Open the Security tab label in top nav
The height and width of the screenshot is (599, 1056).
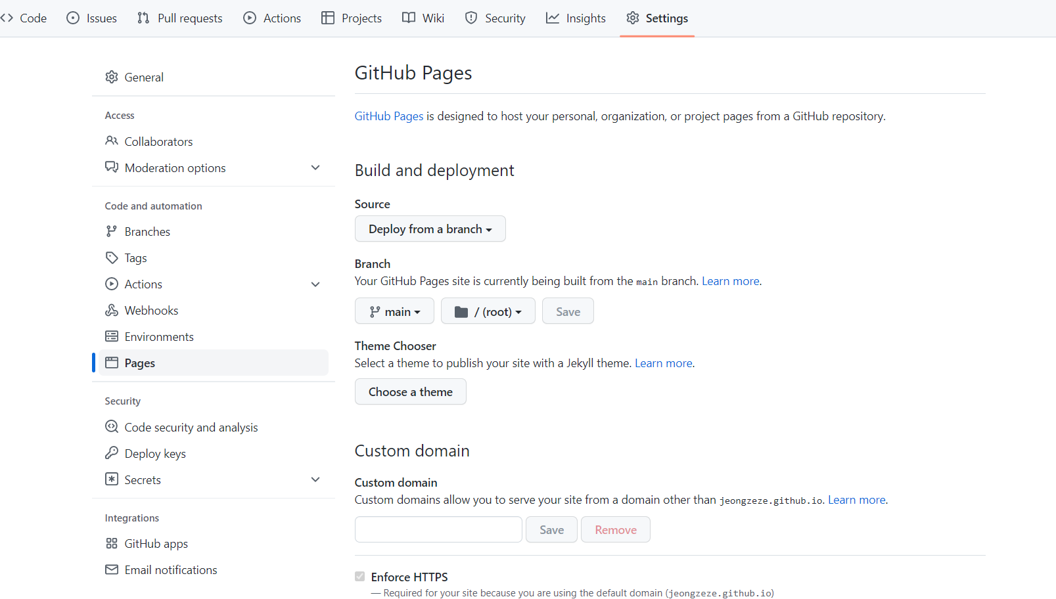(x=505, y=18)
